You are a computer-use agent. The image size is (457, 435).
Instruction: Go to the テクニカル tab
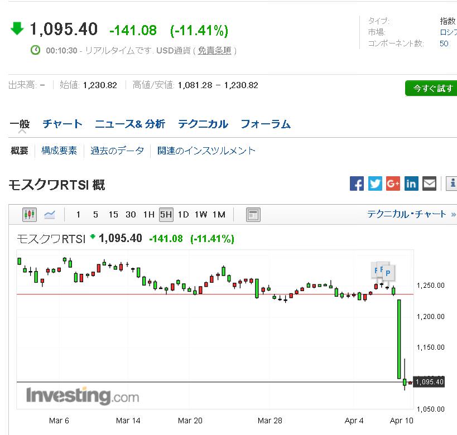point(203,124)
